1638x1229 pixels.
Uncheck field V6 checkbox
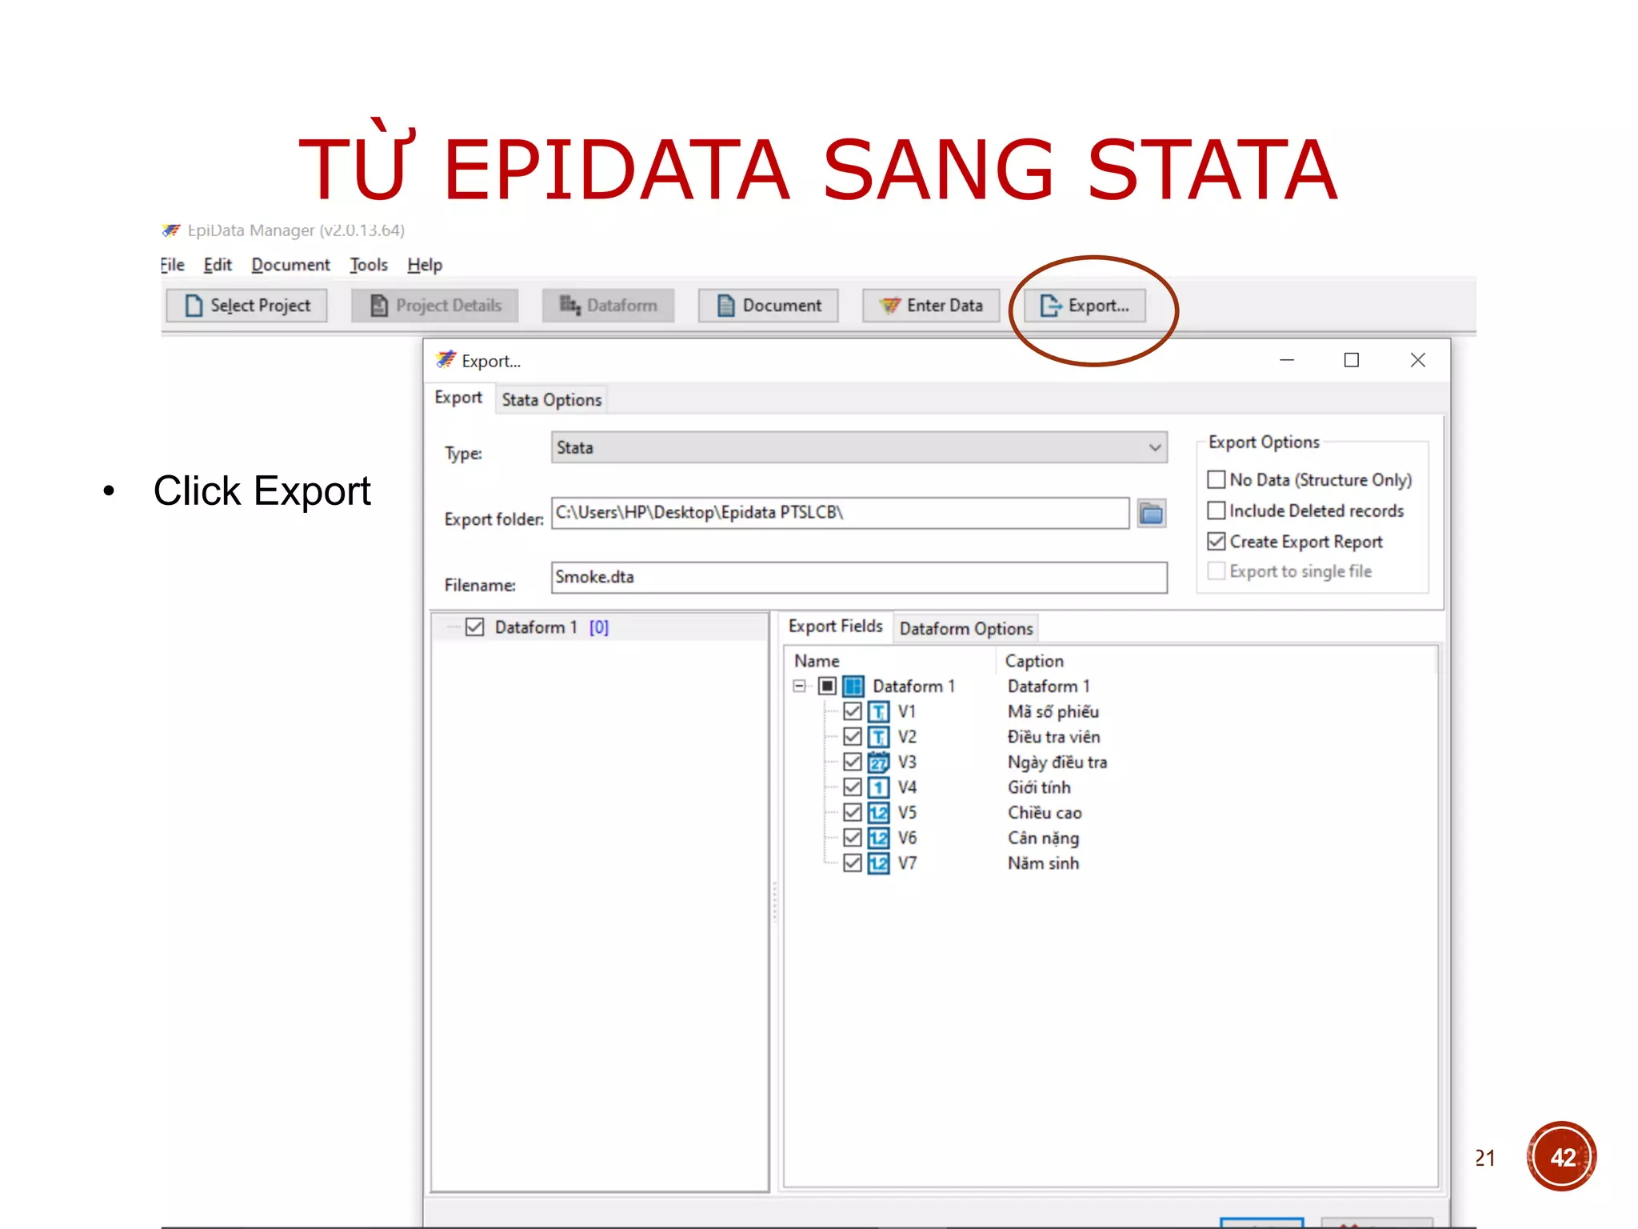853,838
